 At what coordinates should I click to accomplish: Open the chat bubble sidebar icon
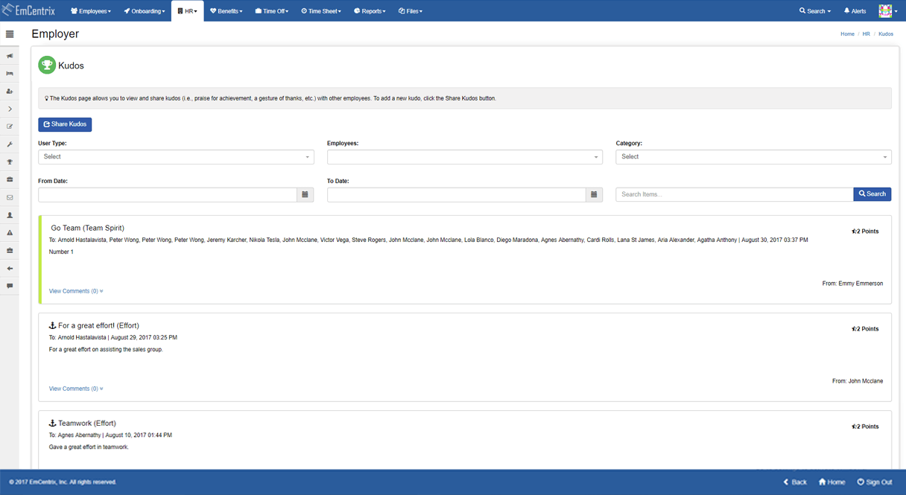(x=10, y=286)
